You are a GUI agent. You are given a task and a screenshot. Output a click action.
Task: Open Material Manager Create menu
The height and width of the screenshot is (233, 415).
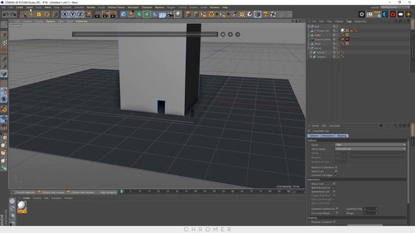(26, 198)
